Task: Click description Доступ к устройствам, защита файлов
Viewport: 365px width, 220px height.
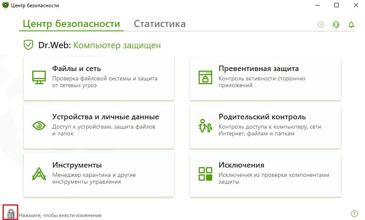Action: tap(104, 130)
